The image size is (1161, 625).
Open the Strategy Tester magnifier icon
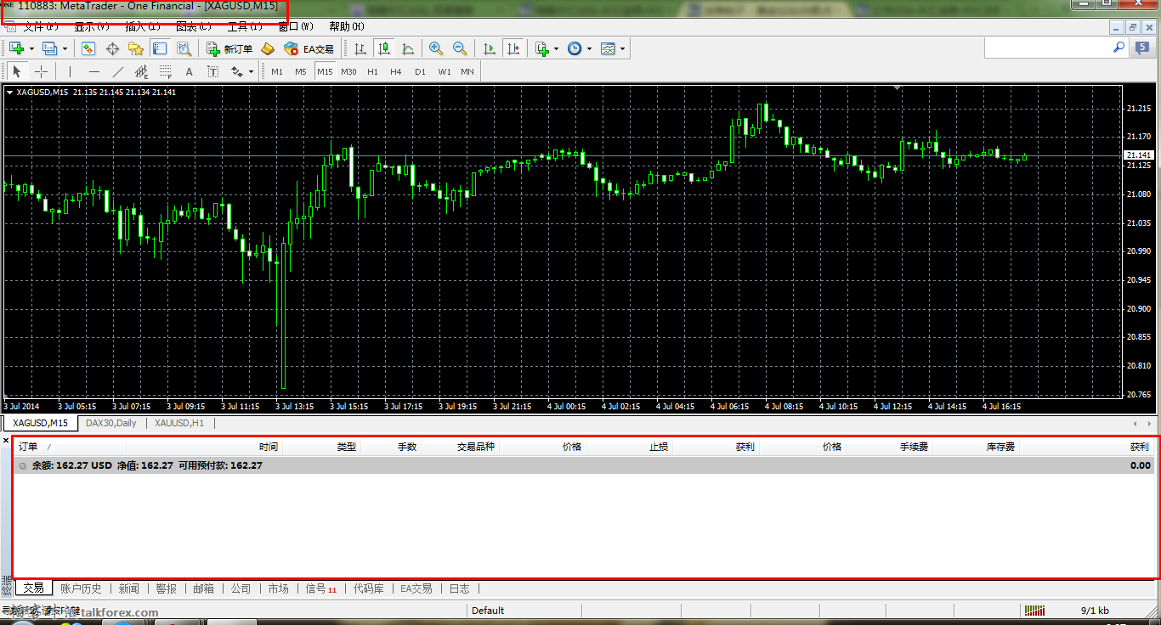pyautogui.click(x=183, y=48)
